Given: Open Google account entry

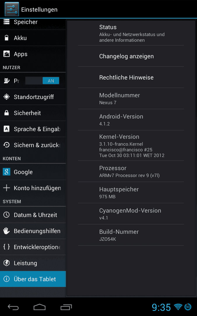Looking at the screenshot, I should (33, 172).
